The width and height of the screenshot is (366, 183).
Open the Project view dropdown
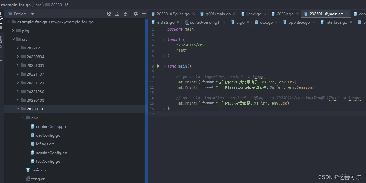(x=33, y=14)
